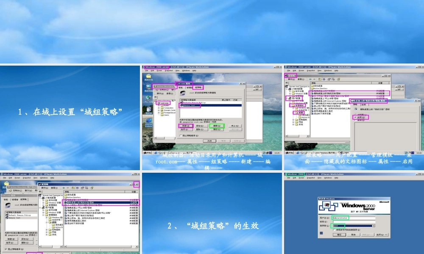Expand the Builtin node in the Active Directory tree
This screenshot has width=424, height=254.
point(159,105)
